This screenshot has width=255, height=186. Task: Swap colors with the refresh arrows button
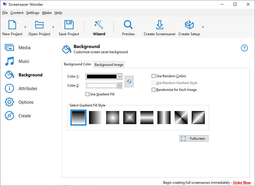[129, 81]
